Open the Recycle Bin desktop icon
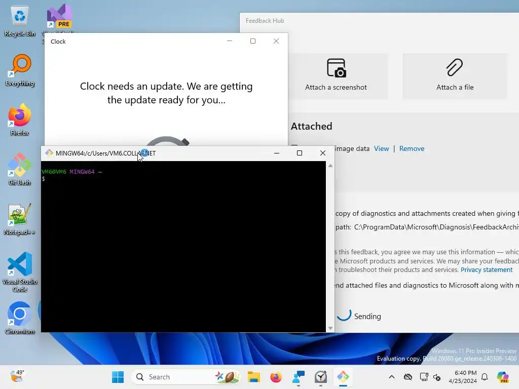The image size is (519, 389). [x=20, y=21]
